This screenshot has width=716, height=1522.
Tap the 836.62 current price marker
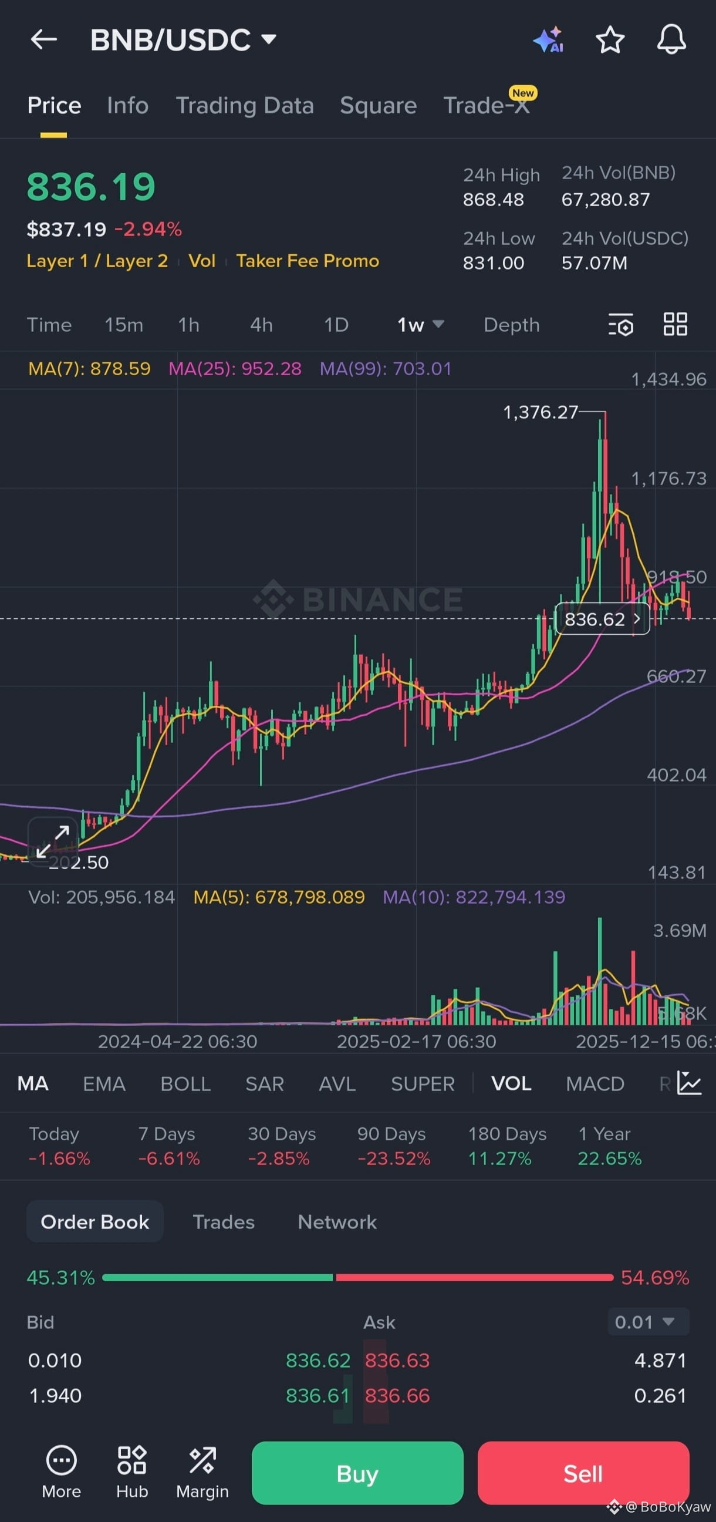point(603,619)
